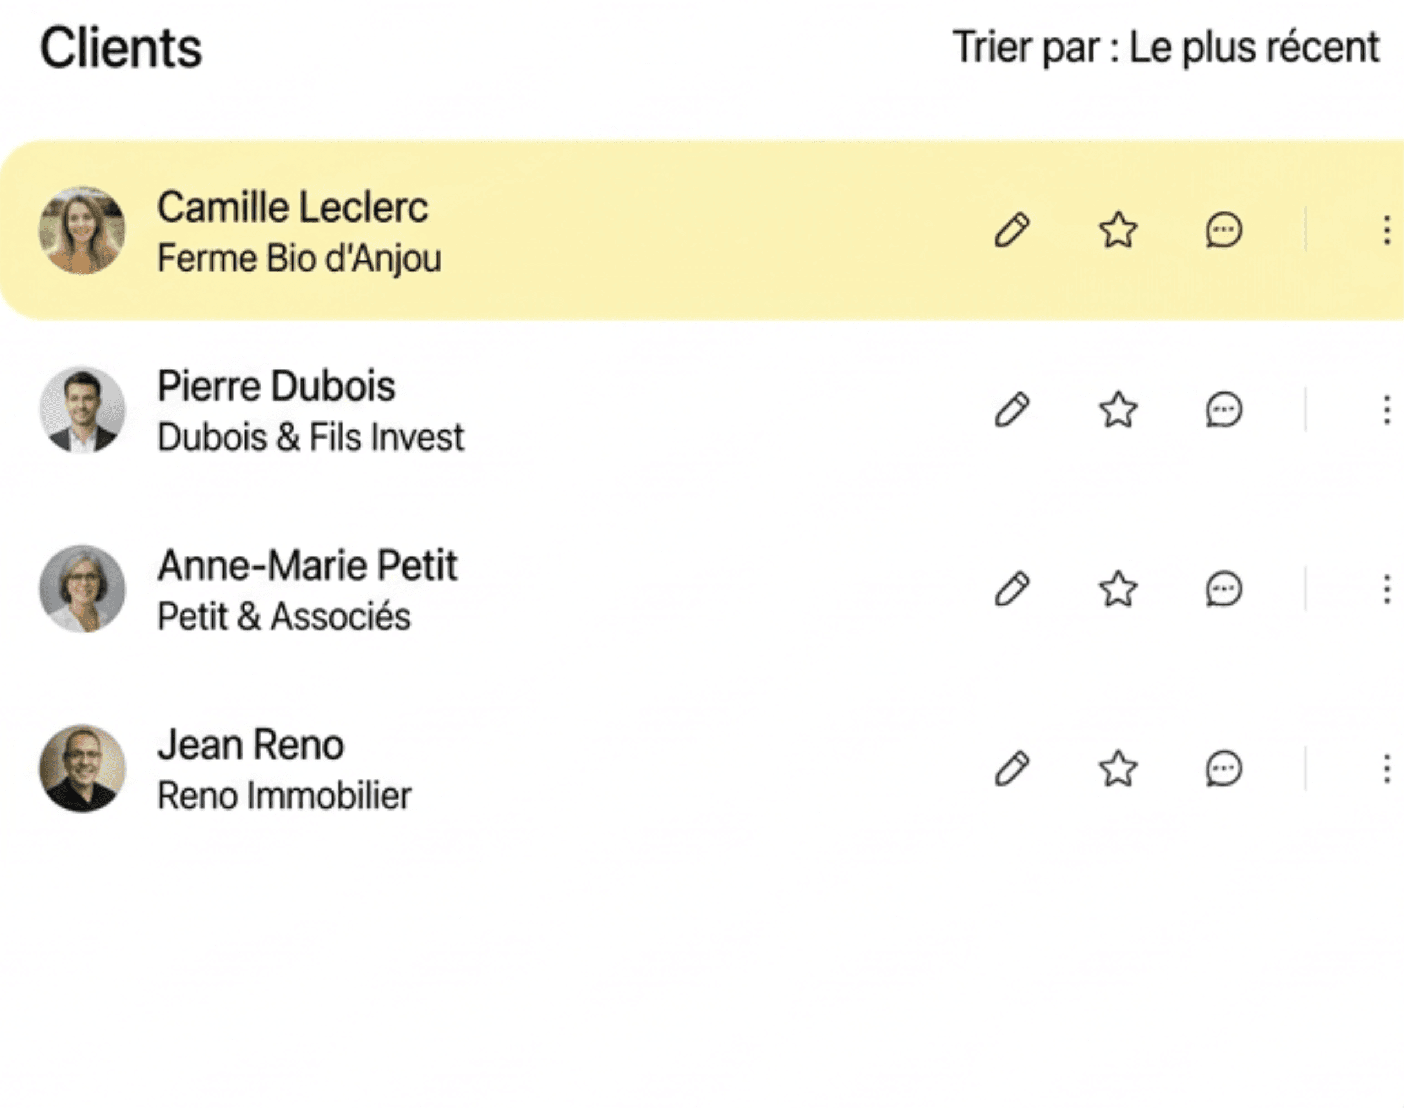Open Jean Reno's three-dot menu
The height and width of the screenshot is (1108, 1404).
click(x=1387, y=769)
